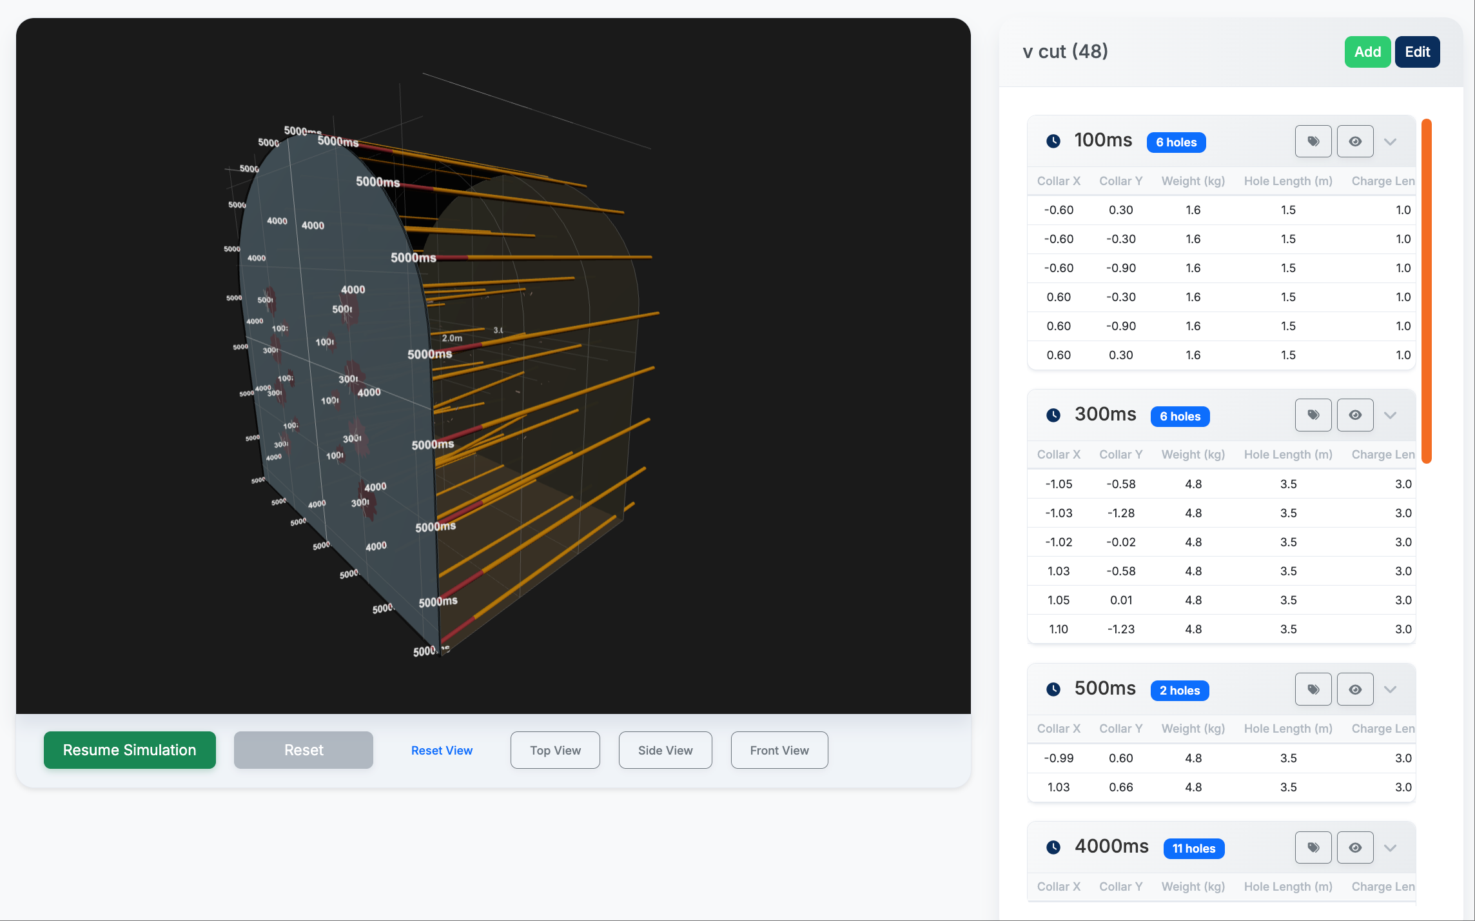Collapse the 100ms holes table
The height and width of the screenshot is (921, 1475).
(1390, 142)
